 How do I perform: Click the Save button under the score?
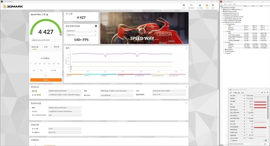point(41,70)
